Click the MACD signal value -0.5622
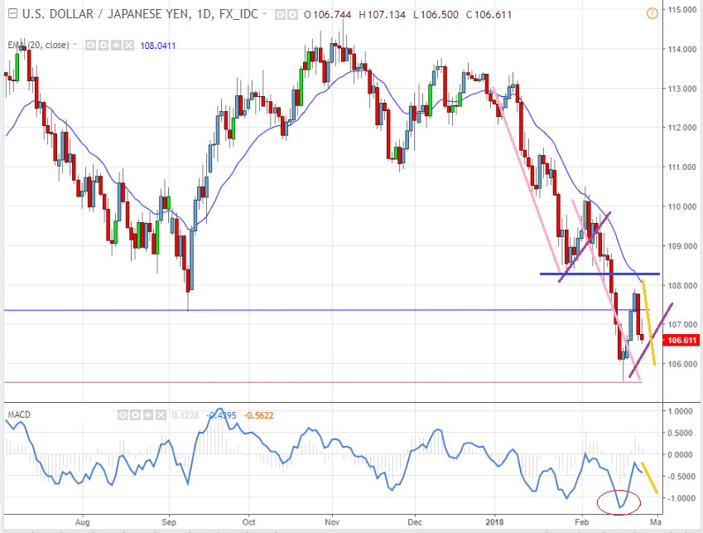The image size is (703, 533). point(258,415)
